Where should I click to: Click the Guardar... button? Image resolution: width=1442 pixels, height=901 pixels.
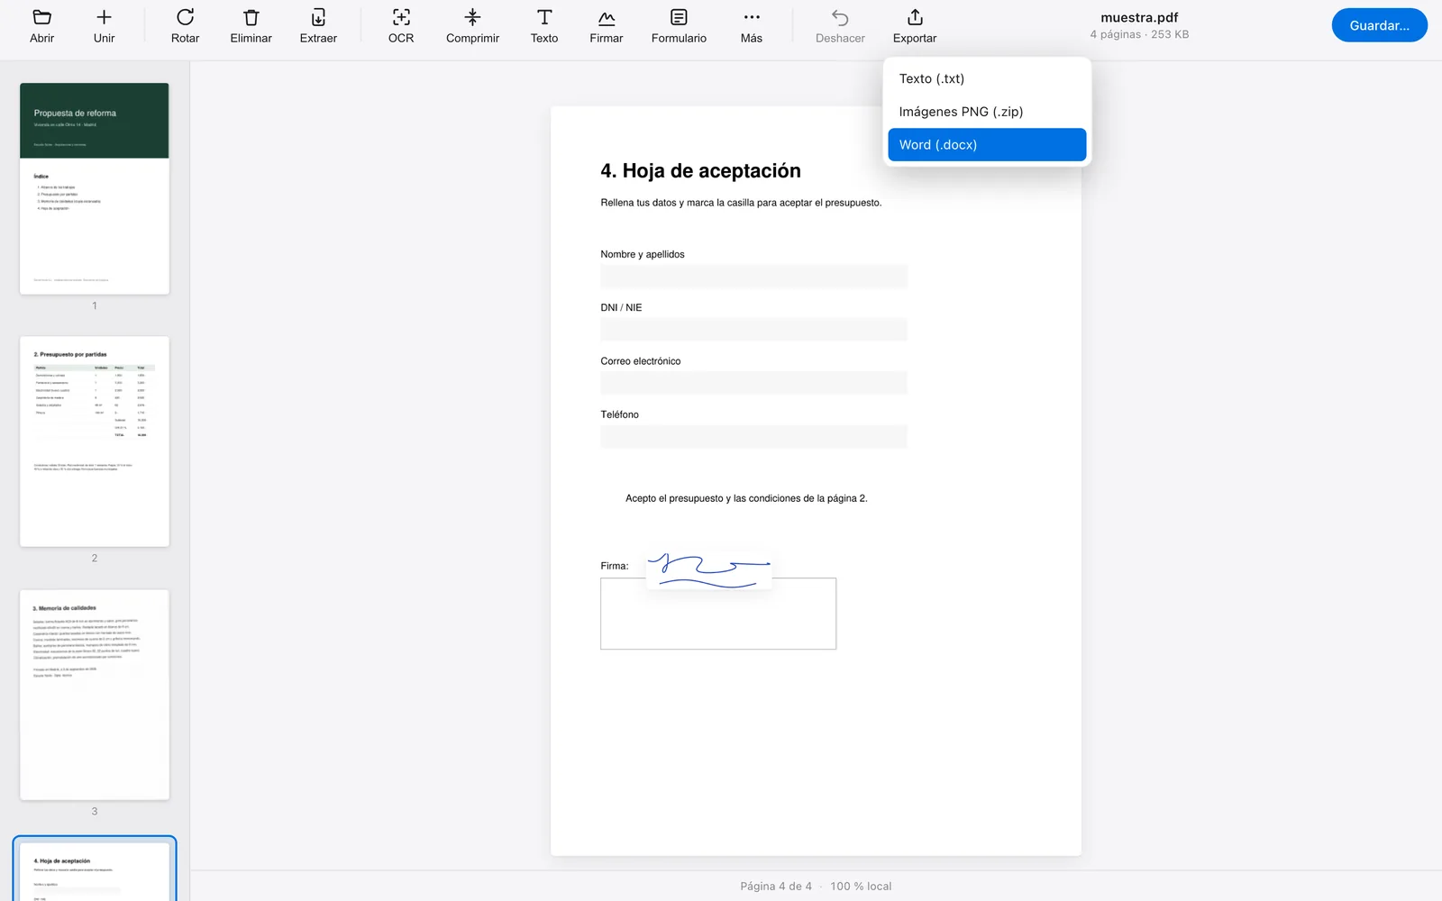click(1379, 25)
